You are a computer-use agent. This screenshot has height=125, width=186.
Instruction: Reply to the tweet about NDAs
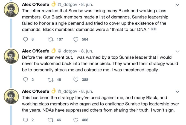pyautogui.click(x=26, y=120)
